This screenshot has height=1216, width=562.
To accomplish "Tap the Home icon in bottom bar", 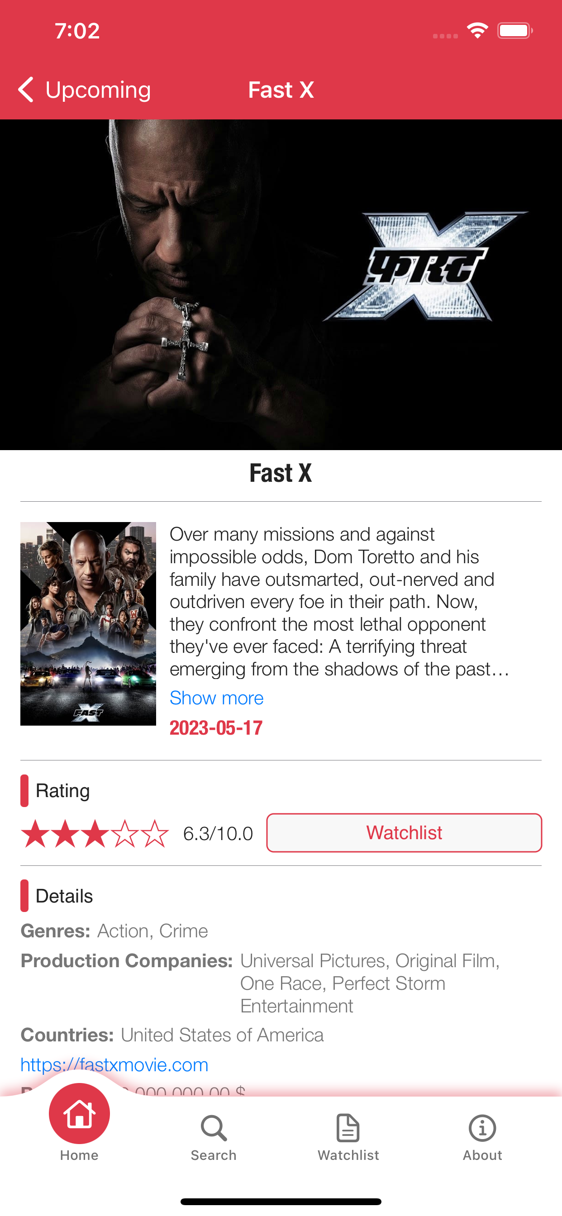I will (x=79, y=1113).
